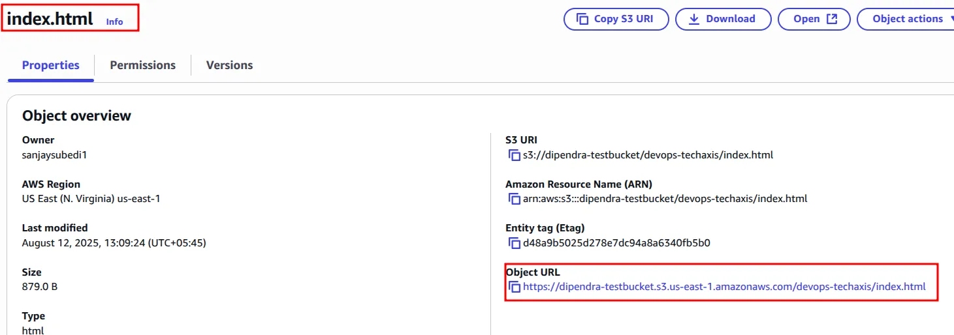Download the index.html object

[723, 19]
